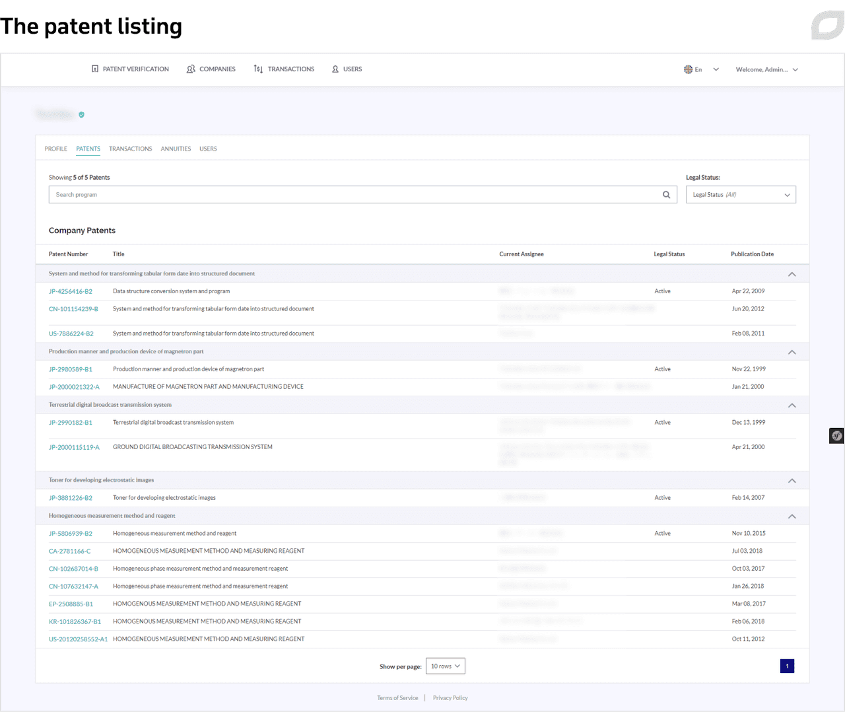Click the Companies icon in the navigation bar
Screen dimensions: 845x712
pyautogui.click(x=191, y=69)
